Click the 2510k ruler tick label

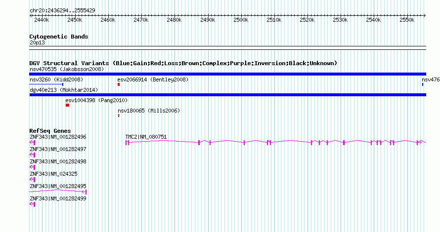pos(274,20)
